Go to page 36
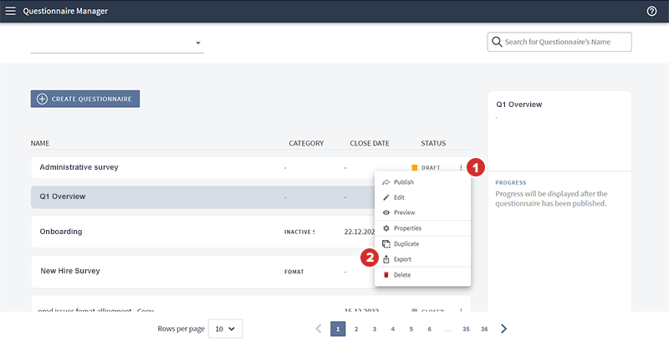 click(484, 329)
